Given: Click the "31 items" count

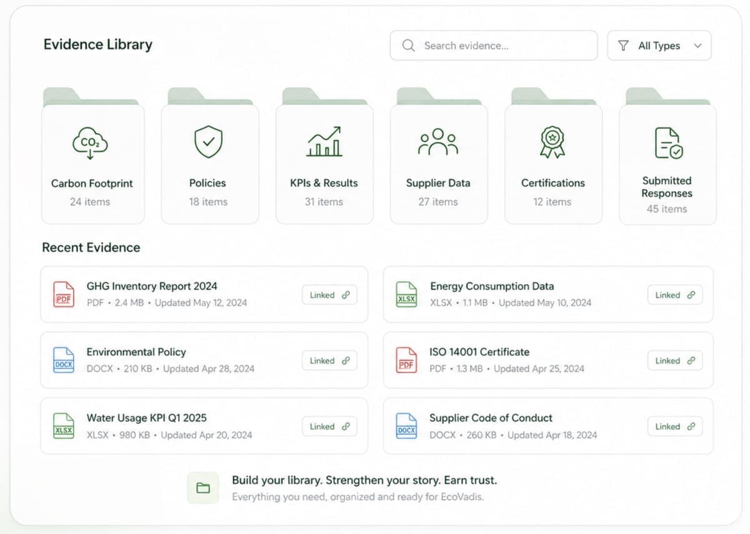Looking at the screenshot, I should (x=324, y=202).
